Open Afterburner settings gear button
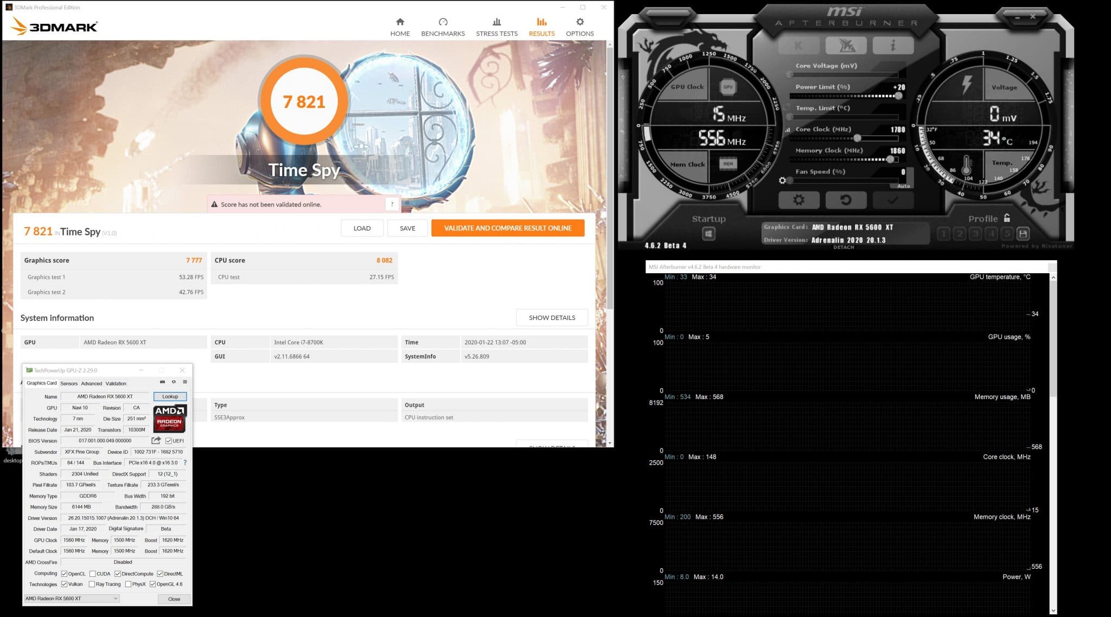Image resolution: width=1111 pixels, height=617 pixels. [x=798, y=200]
